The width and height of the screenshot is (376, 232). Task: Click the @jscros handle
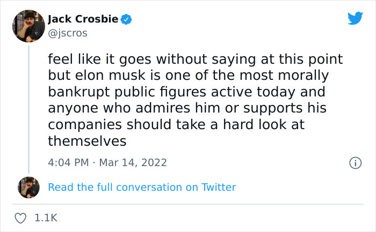(68, 33)
